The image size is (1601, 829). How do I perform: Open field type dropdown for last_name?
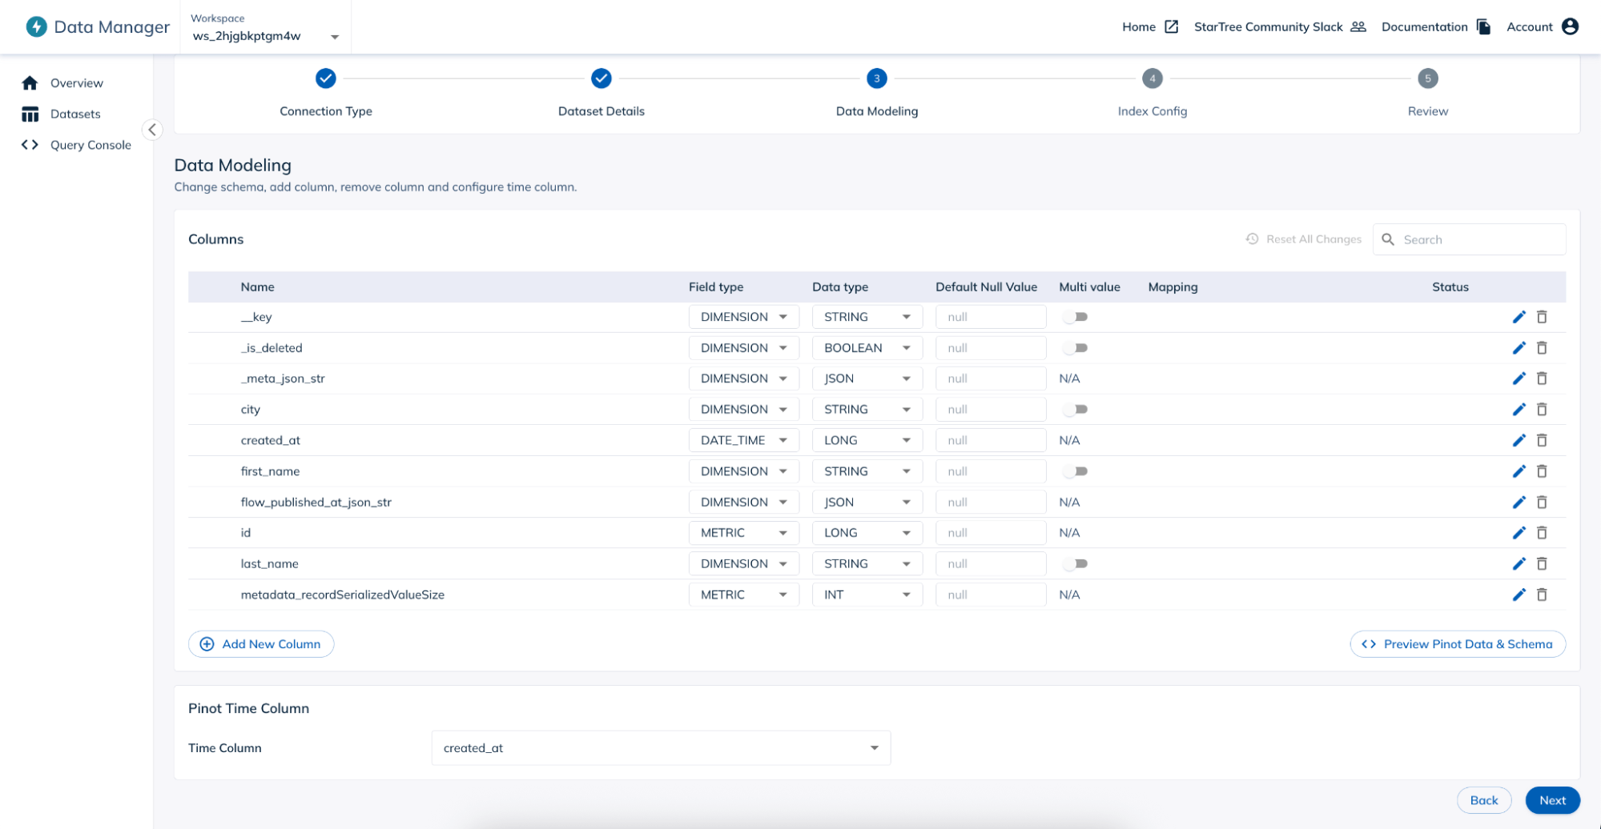(x=744, y=564)
